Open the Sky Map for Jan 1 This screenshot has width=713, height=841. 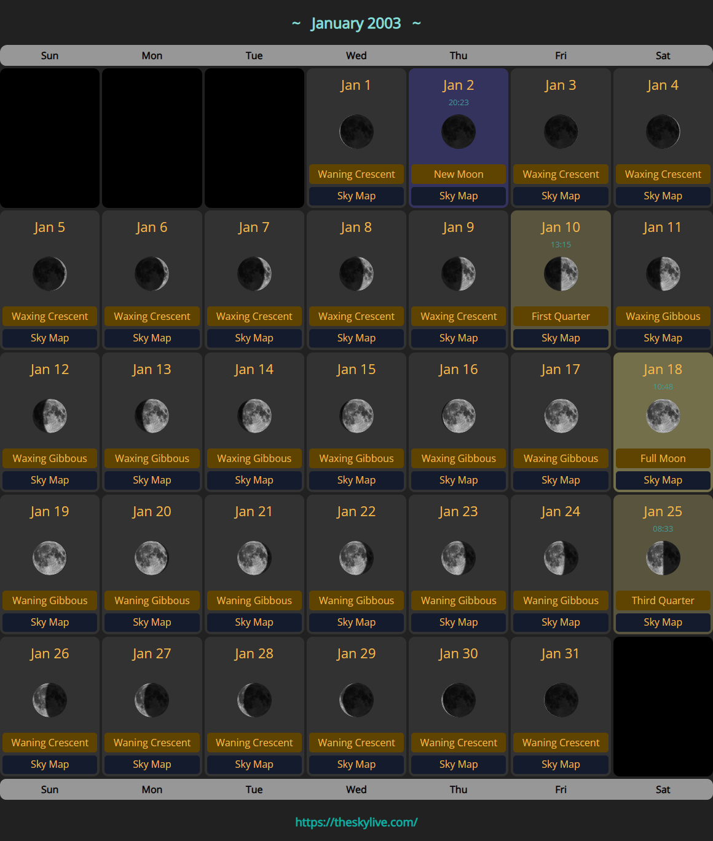(x=356, y=196)
